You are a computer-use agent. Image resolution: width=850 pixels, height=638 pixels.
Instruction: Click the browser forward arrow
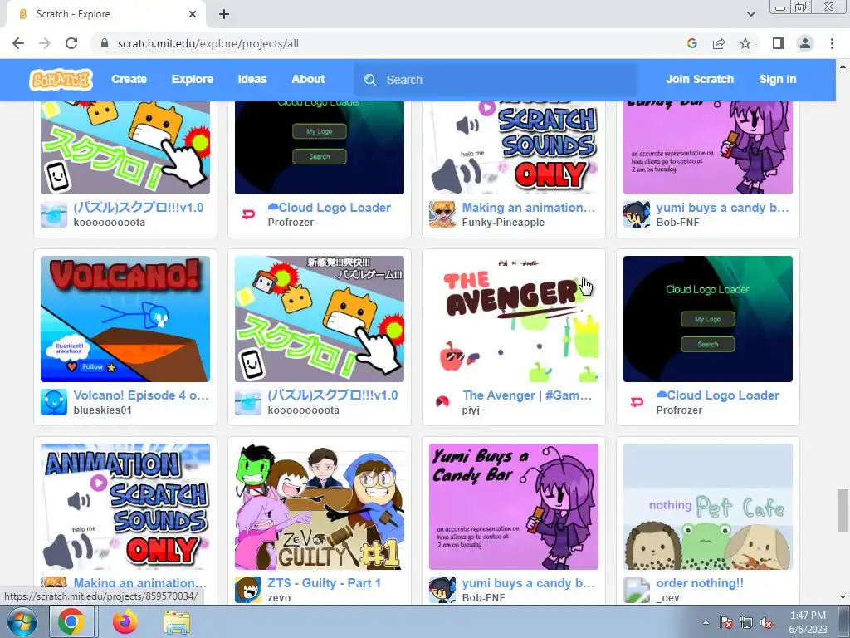[45, 43]
